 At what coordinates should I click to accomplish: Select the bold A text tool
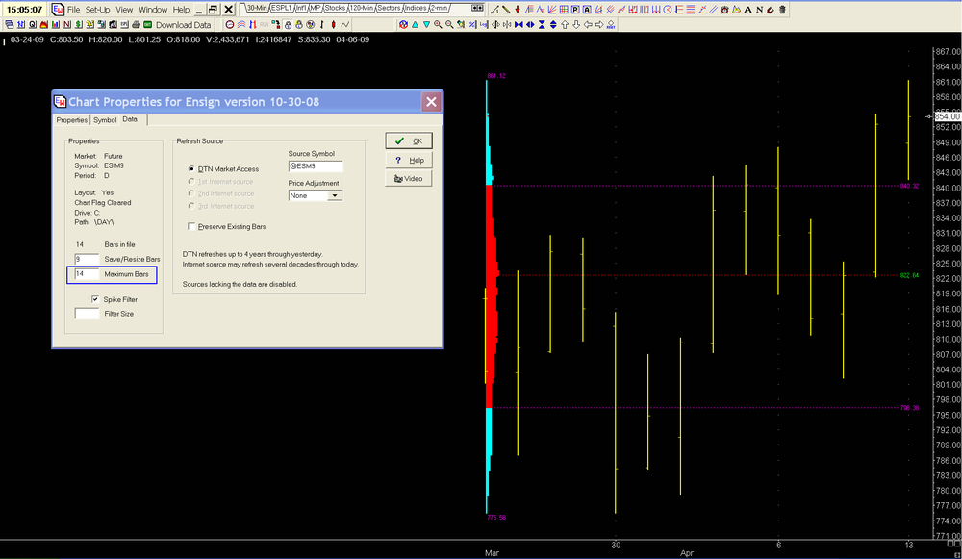click(747, 10)
